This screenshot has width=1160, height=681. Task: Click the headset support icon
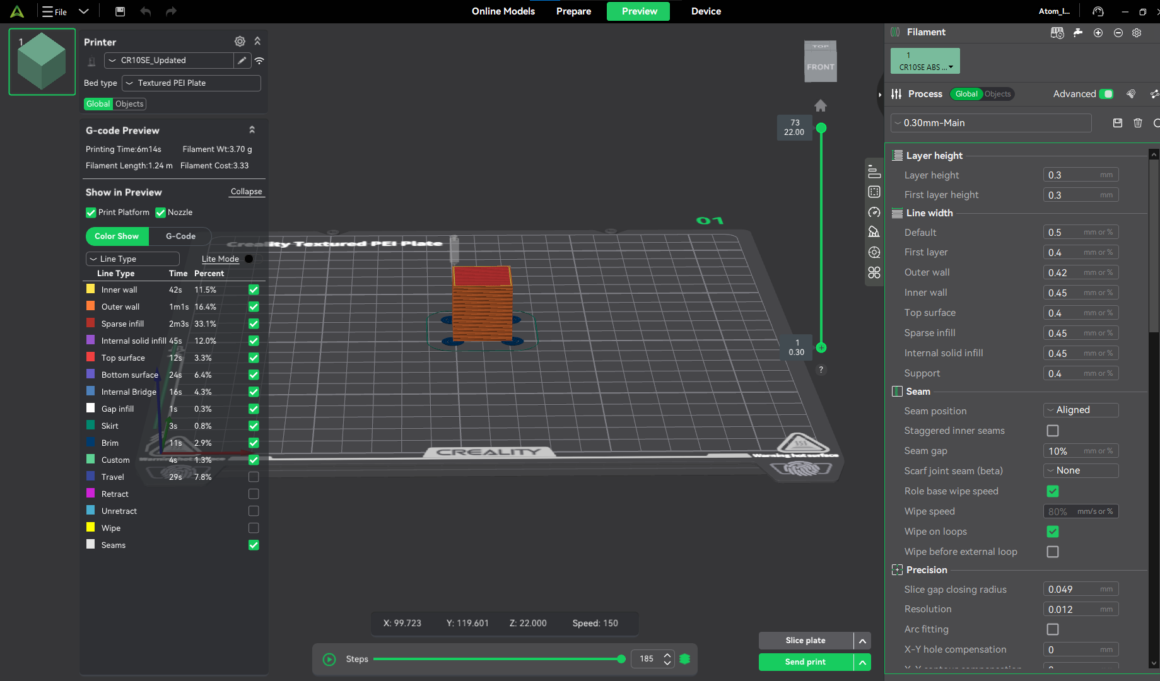pyautogui.click(x=1098, y=11)
